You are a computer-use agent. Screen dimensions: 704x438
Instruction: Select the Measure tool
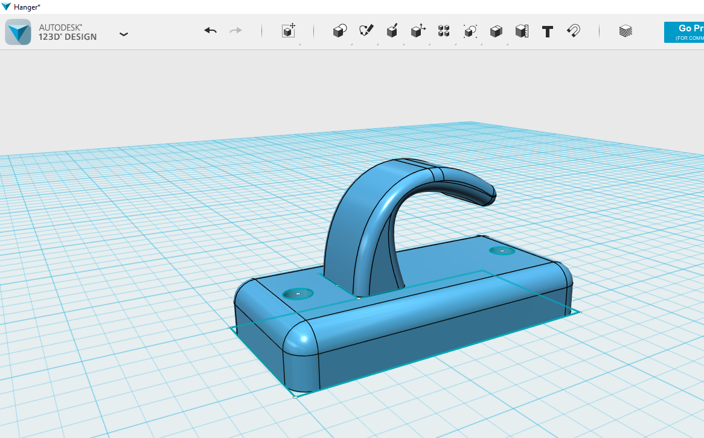point(522,31)
